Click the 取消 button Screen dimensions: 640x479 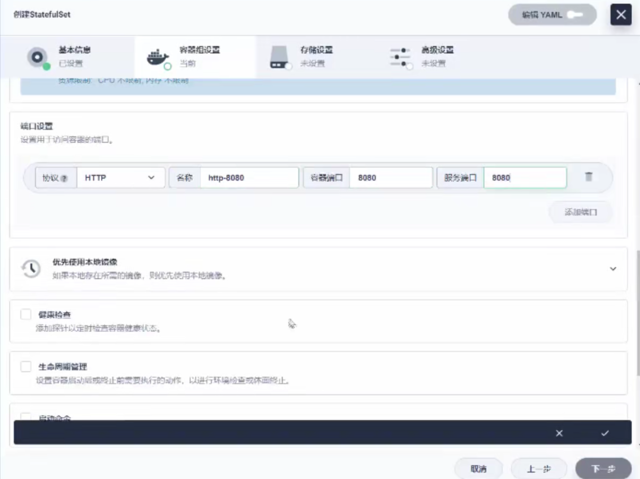pyautogui.click(x=478, y=468)
